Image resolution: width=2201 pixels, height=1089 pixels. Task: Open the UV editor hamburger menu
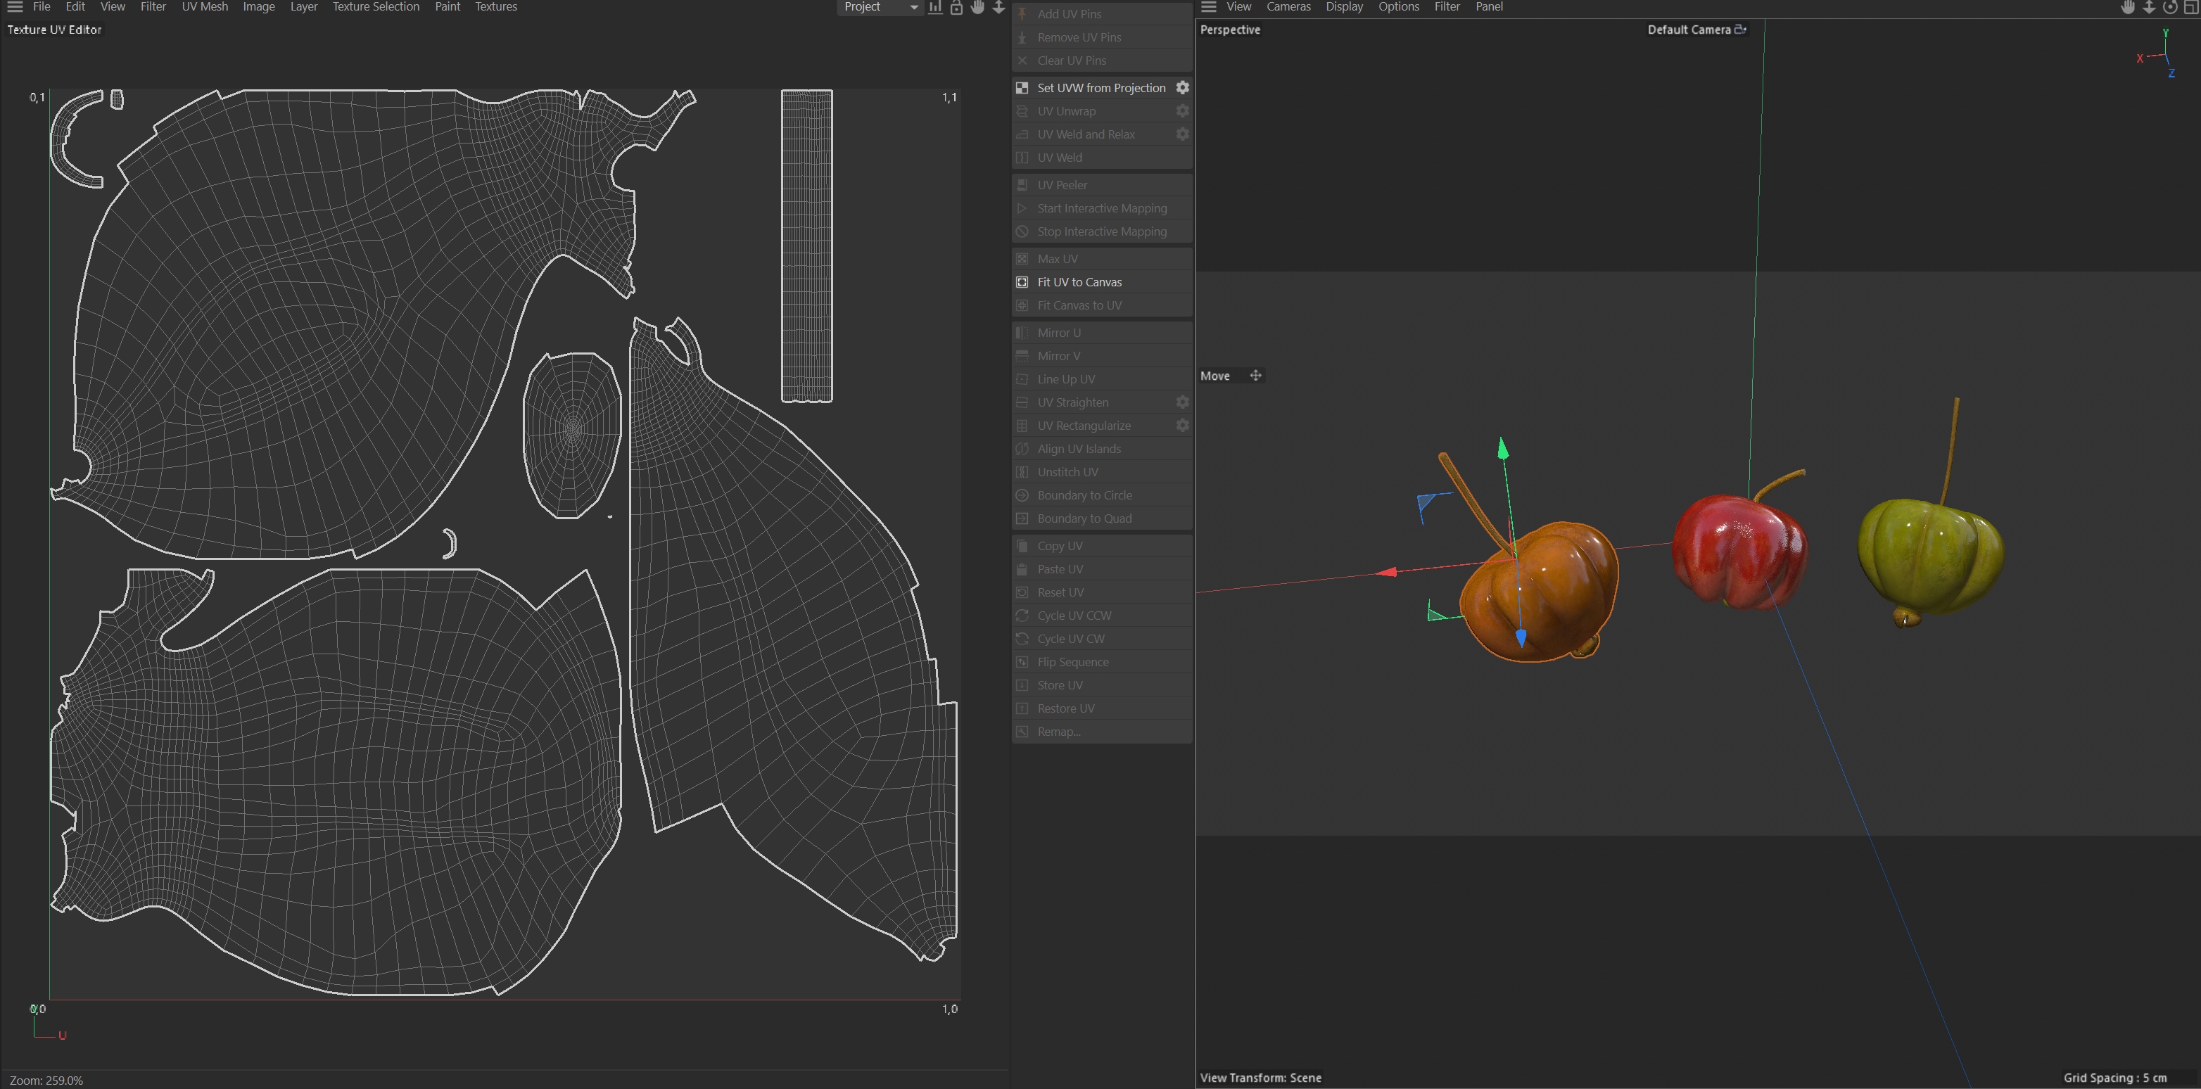(15, 7)
